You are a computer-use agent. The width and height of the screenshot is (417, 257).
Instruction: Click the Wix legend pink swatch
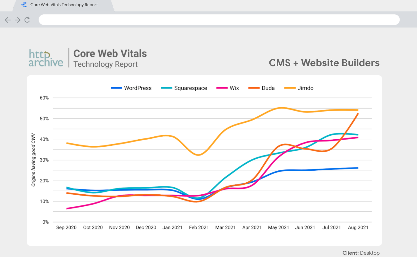point(222,88)
